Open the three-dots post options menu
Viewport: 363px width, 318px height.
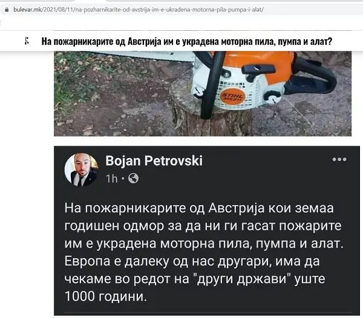[x=339, y=160]
